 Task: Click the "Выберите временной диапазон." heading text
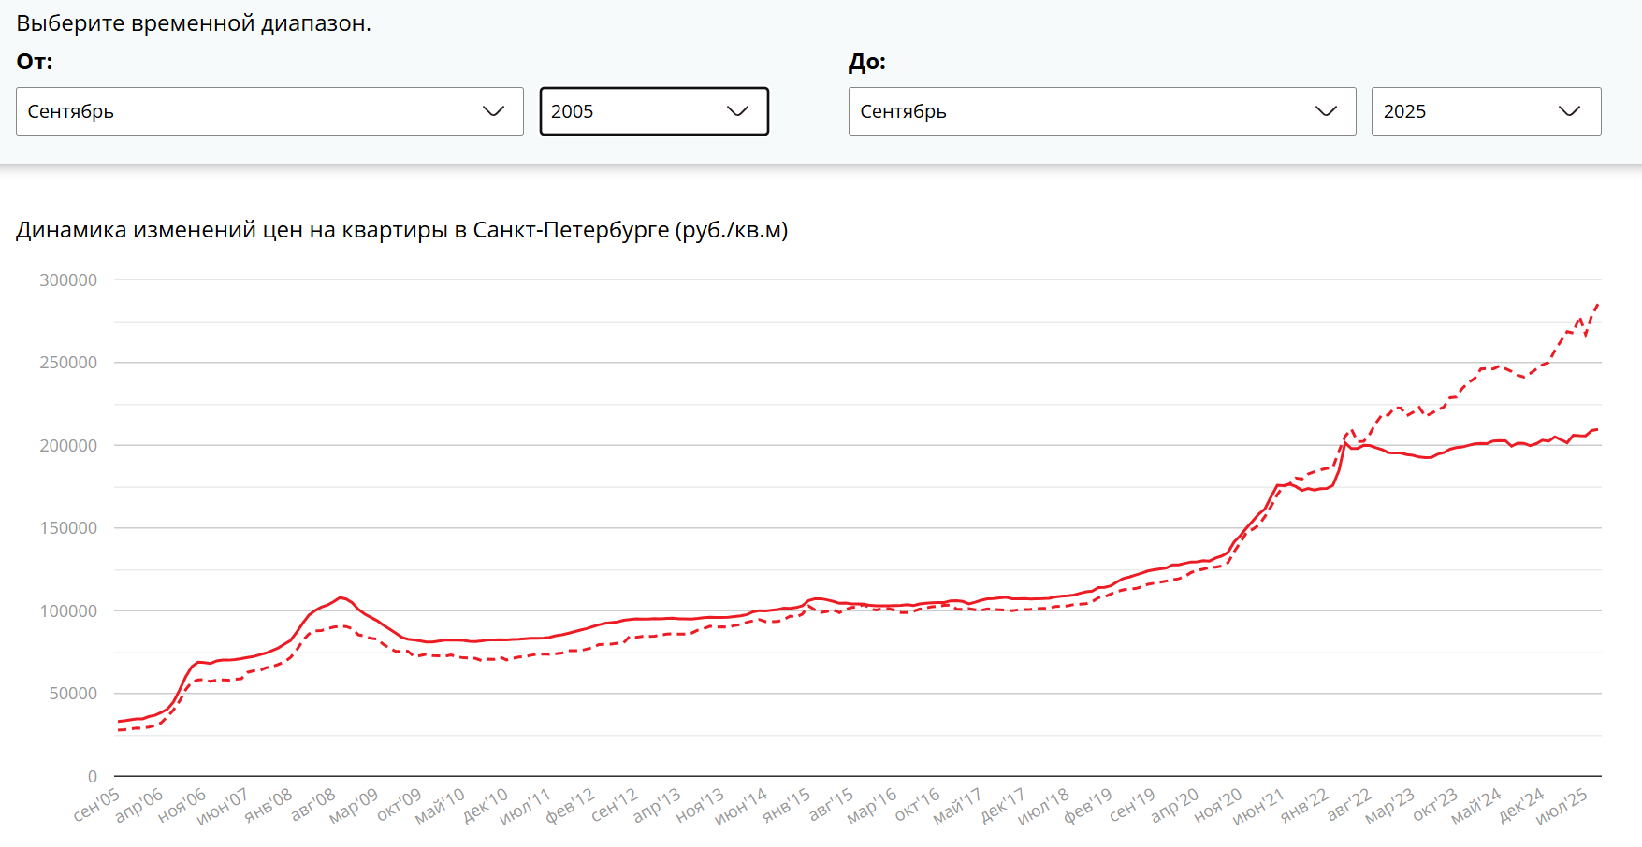tap(194, 23)
